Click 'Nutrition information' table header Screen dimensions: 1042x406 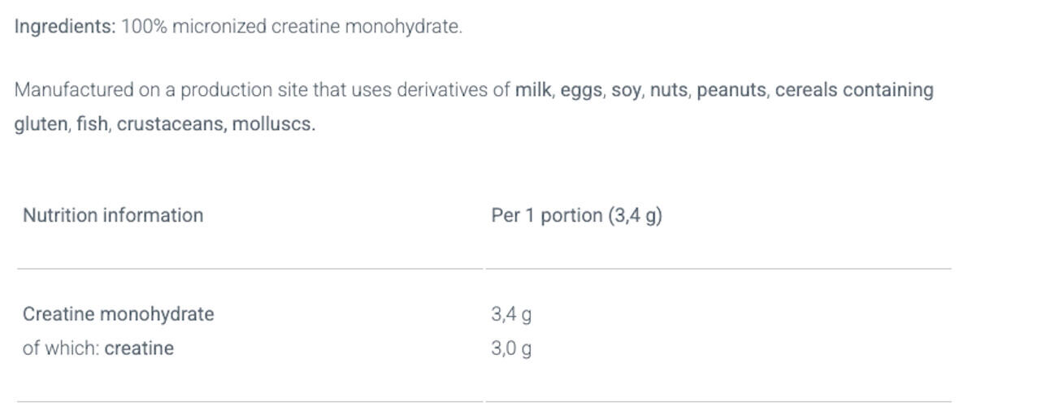pyautogui.click(x=113, y=215)
